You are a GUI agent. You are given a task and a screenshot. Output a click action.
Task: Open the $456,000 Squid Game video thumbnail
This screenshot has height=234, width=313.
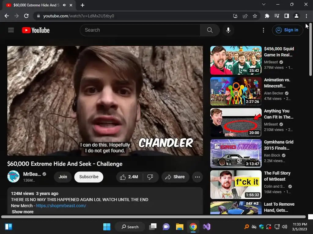pos(236,60)
